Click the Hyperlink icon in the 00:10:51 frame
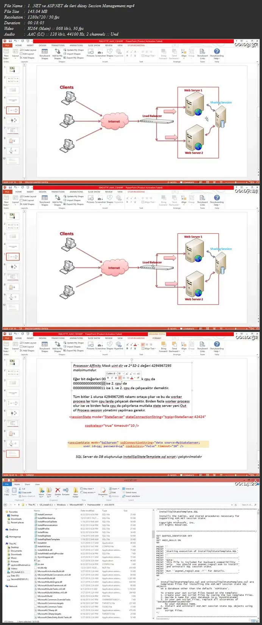Image resolution: width=262 pixels, height=625 pixels. 119,345
